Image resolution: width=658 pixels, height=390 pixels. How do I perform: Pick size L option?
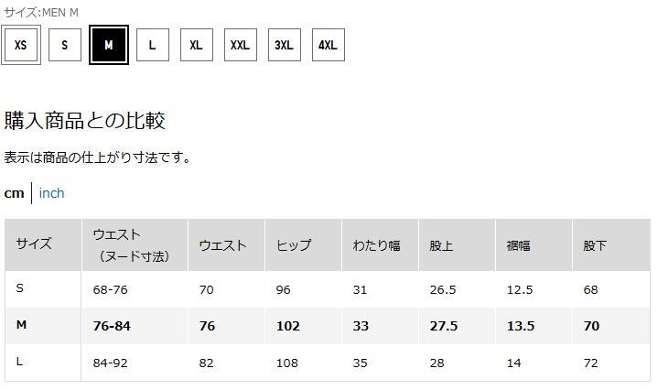coord(153,45)
